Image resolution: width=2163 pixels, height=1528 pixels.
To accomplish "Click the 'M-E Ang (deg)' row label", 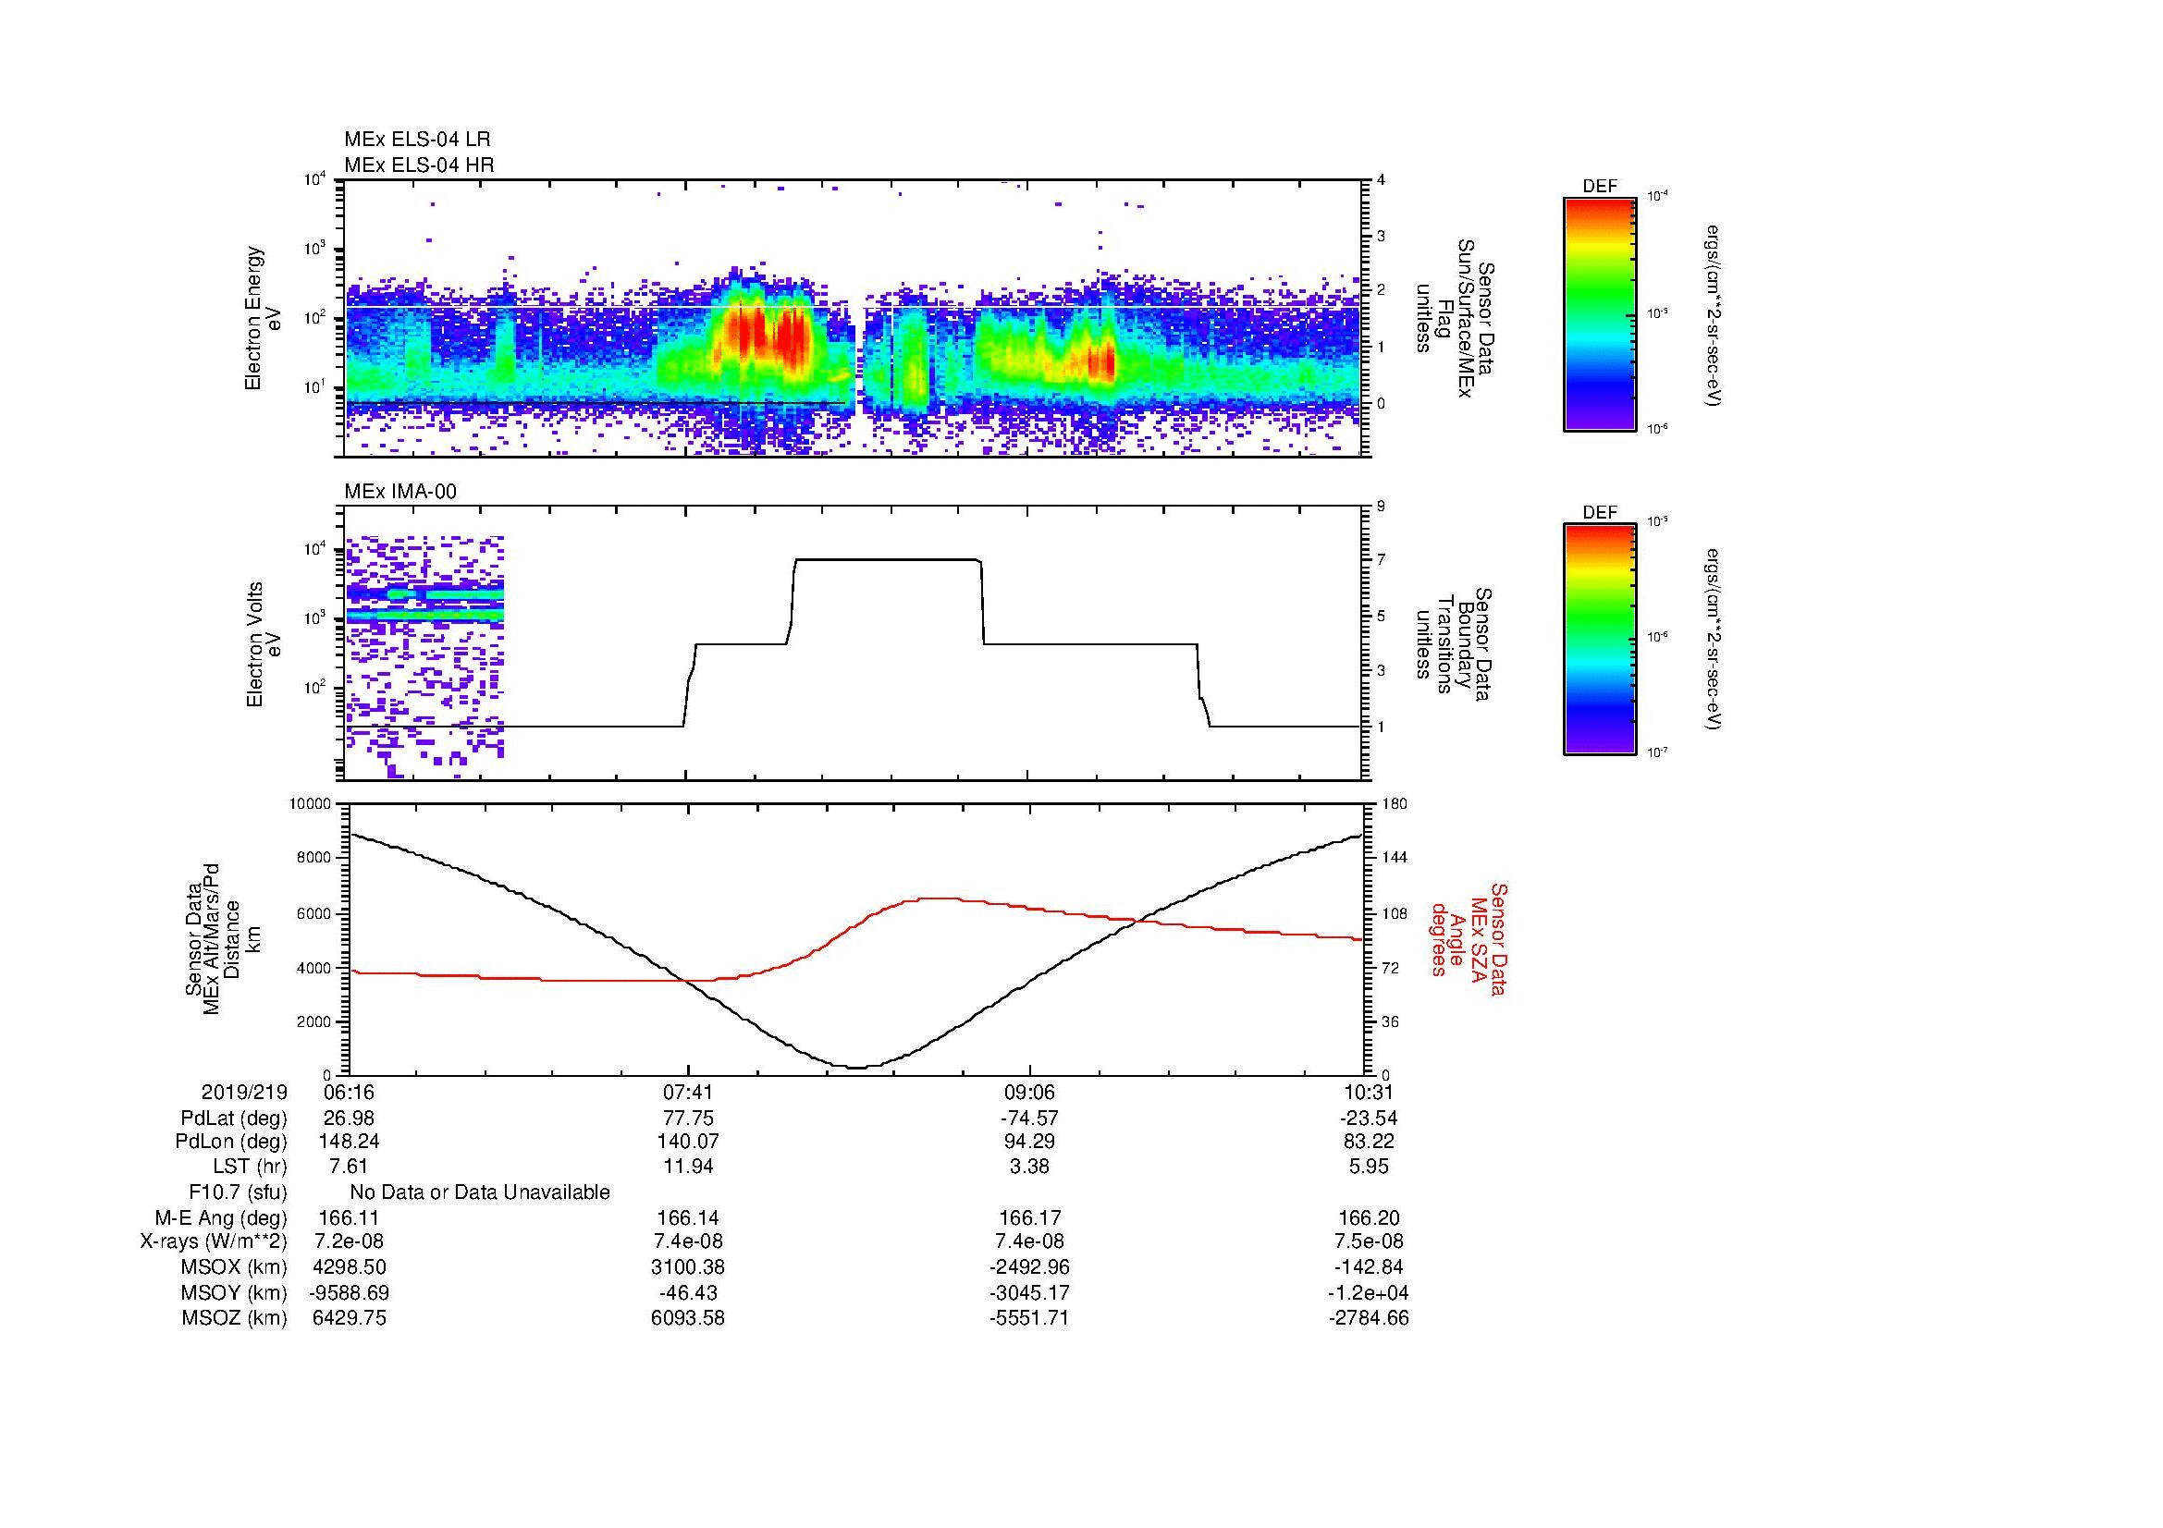I will [220, 1217].
